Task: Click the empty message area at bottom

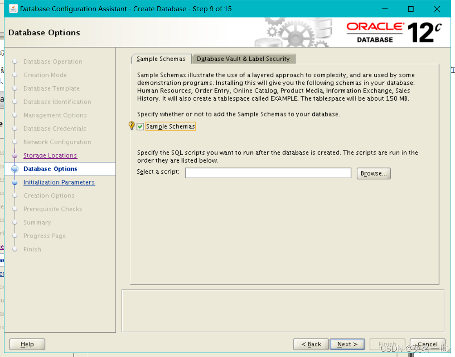Action: point(283,311)
